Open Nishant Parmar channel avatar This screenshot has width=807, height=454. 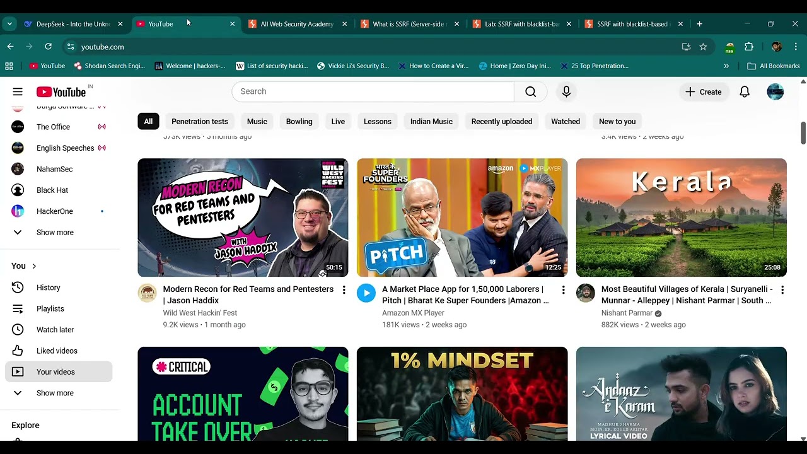click(x=586, y=293)
